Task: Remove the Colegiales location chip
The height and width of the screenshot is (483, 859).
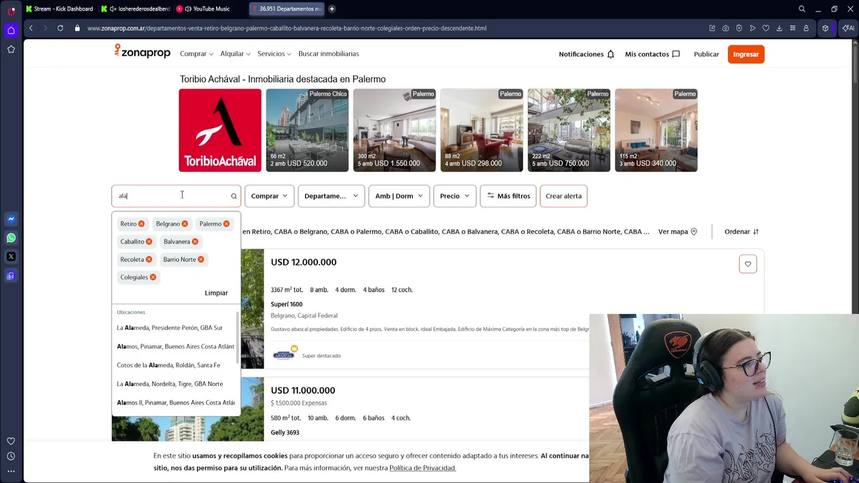Action: pos(153,277)
